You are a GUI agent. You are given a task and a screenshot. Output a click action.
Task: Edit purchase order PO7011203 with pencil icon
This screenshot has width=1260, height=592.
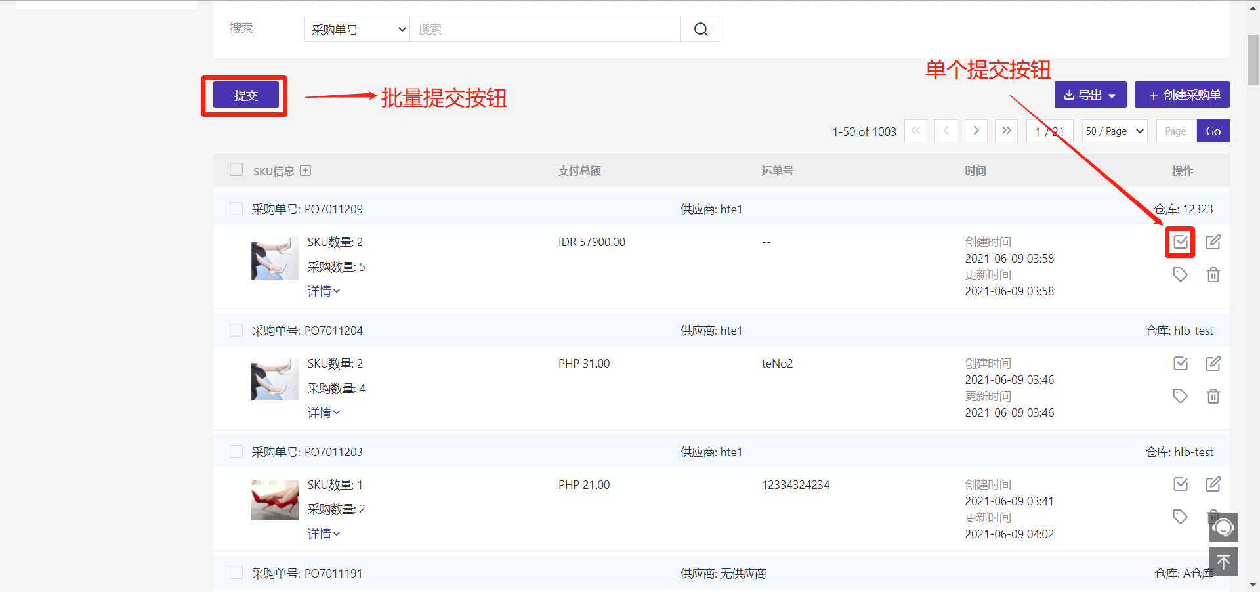point(1213,484)
